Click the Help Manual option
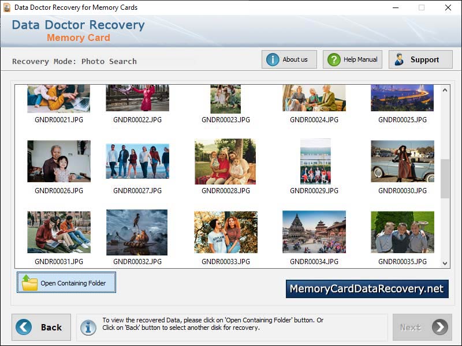The width and height of the screenshot is (462, 346). click(352, 59)
